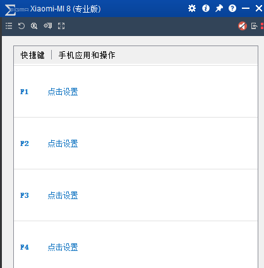Click 点击设置 link for F2
The height and width of the screenshot is (268, 264).
pyautogui.click(x=63, y=143)
